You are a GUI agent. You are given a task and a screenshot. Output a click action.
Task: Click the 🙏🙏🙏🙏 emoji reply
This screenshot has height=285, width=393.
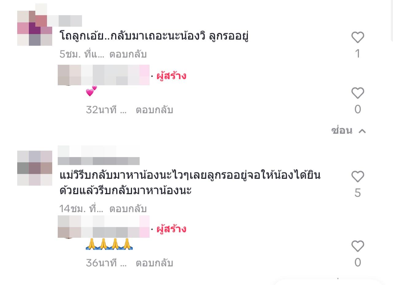point(109,244)
